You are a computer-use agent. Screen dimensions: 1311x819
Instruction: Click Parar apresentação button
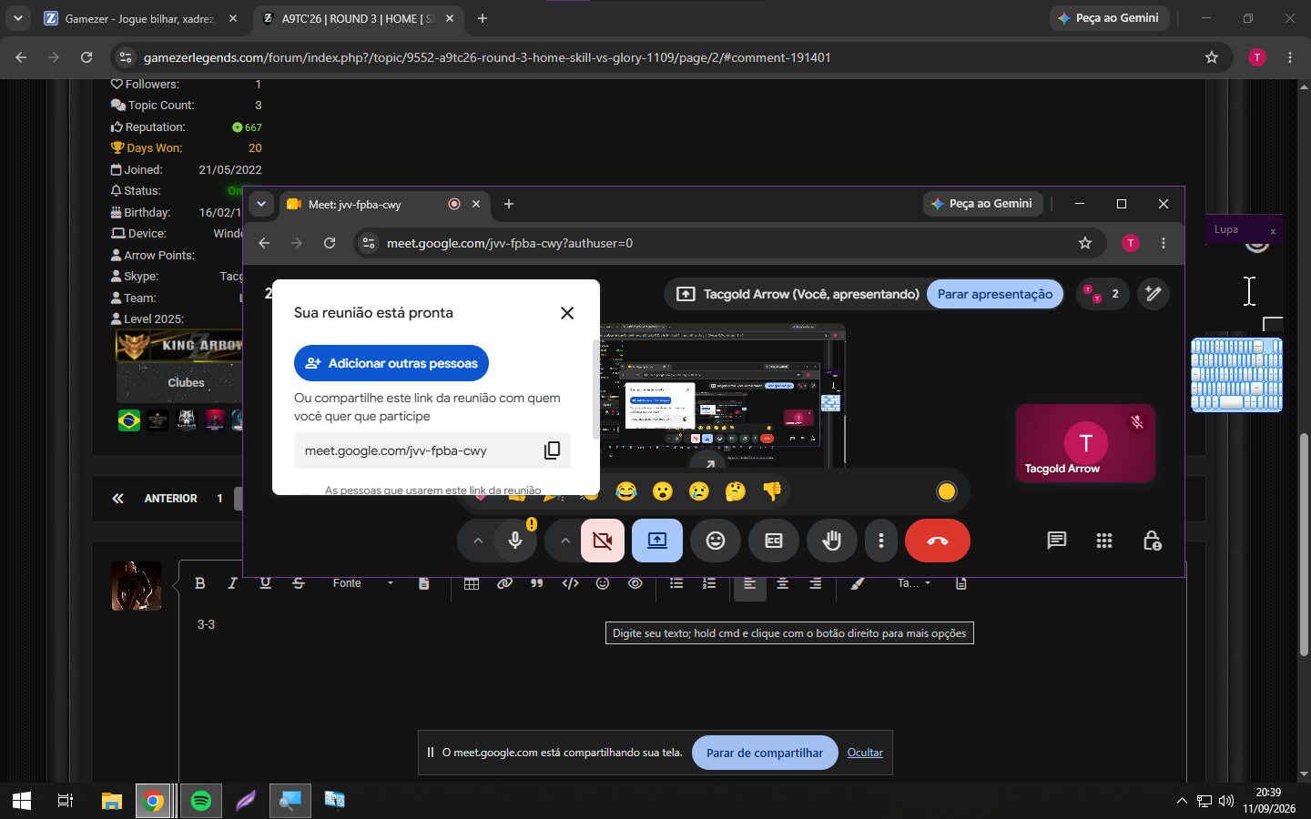pos(995,294)
